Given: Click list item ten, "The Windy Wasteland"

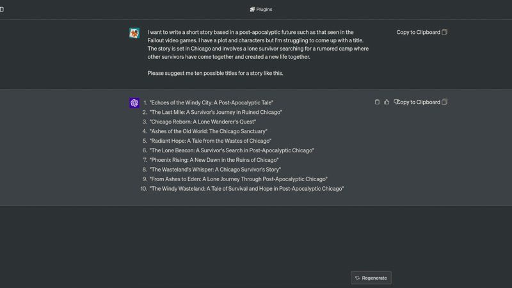Looking at the screenshot, I should coord(246,189).
